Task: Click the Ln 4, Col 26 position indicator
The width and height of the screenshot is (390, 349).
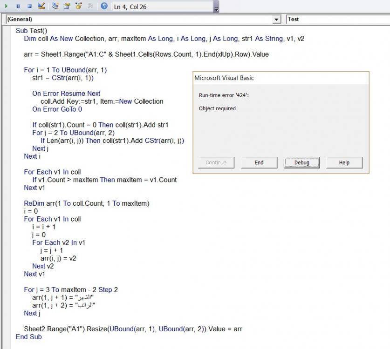Action: coord(130,7)
